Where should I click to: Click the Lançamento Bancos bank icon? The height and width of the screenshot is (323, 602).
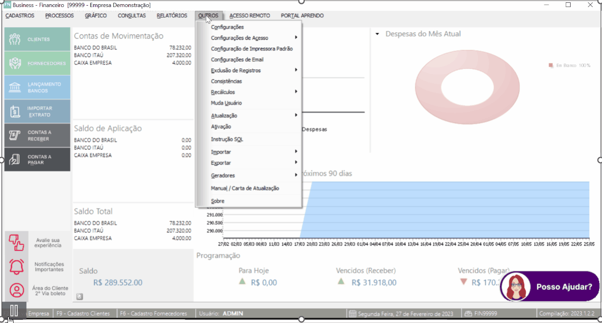coord(15,88)
